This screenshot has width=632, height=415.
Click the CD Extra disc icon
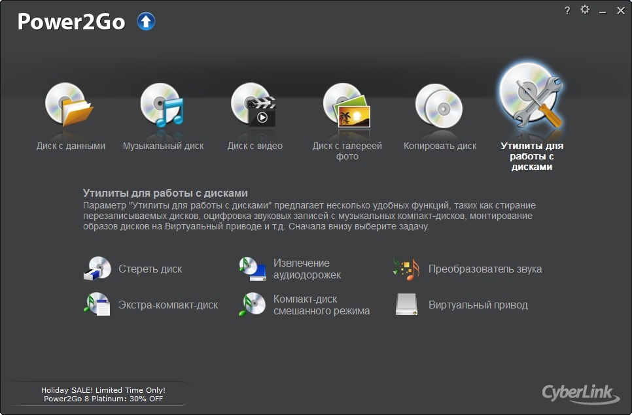pos(97,305)
